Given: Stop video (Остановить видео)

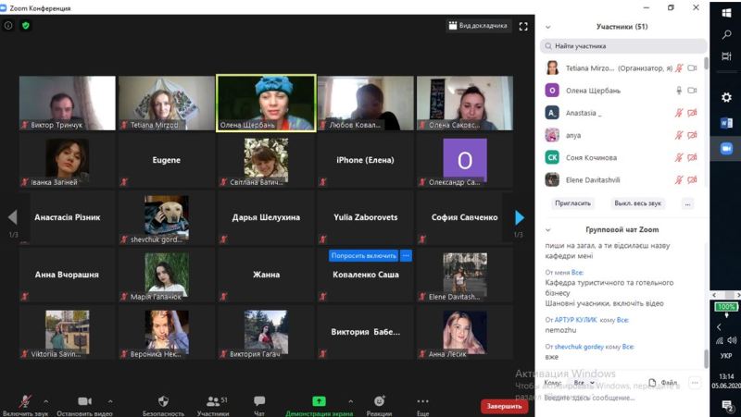Looking at the screenshot, I should [x=84, y=405].
